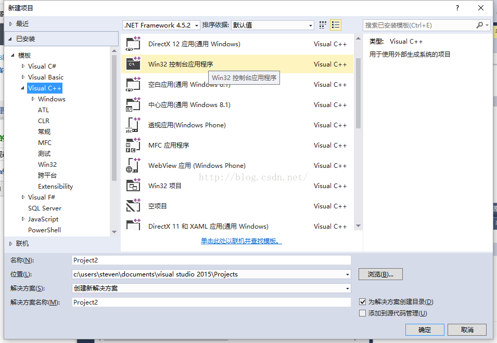The width and height of the screenshot is (497, 343).
Task: Select MFC in the template tree
Action: [45, 143]
